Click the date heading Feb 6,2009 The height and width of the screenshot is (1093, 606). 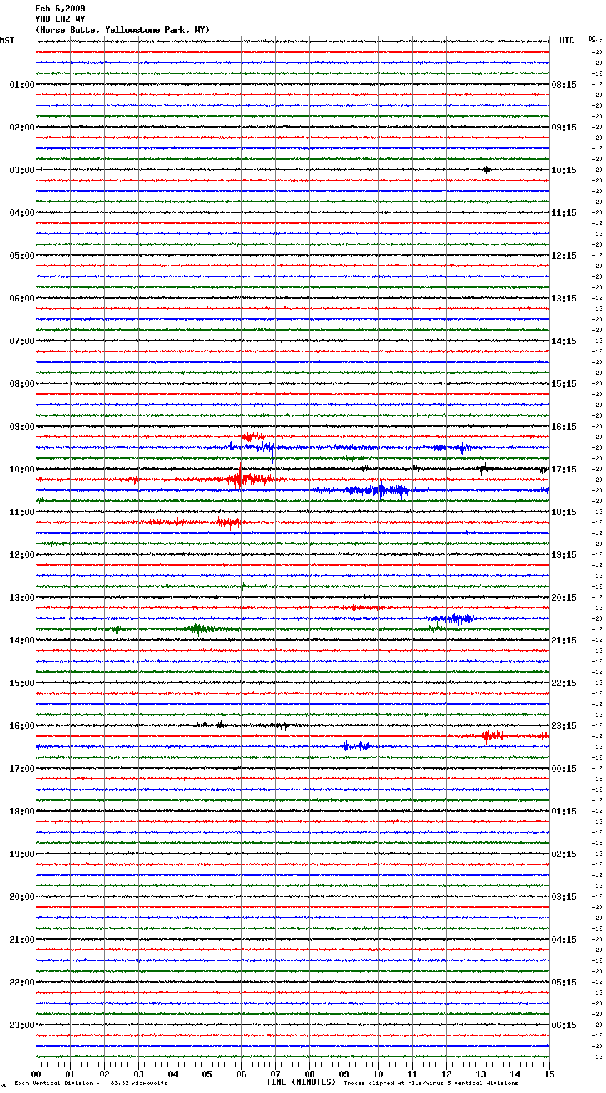coord(60,9)
